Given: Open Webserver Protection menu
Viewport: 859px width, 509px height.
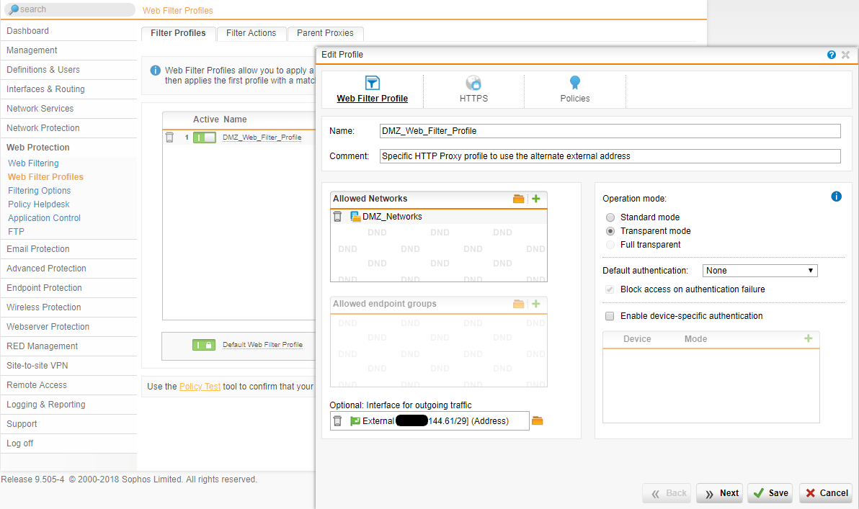Looking at the screenshot, I should (68, 327).
